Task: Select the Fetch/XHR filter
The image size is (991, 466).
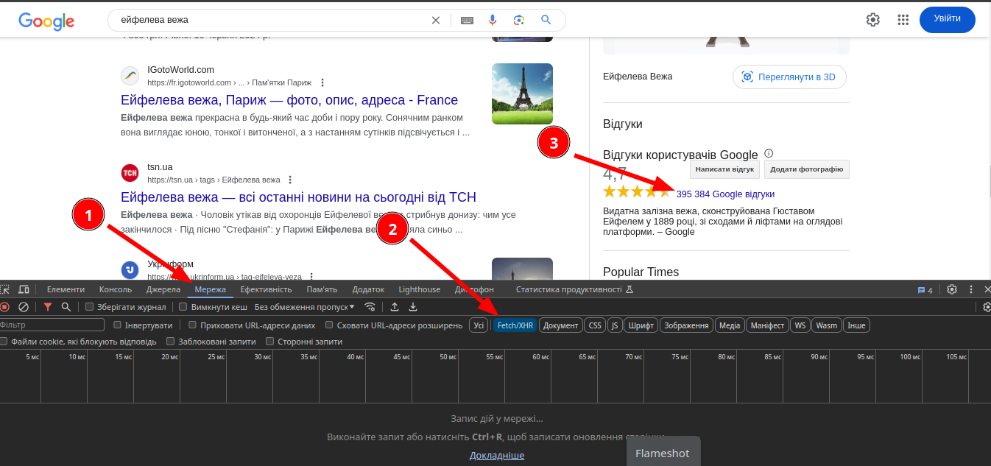Action: pyautogui.click(x=515, y=325)
